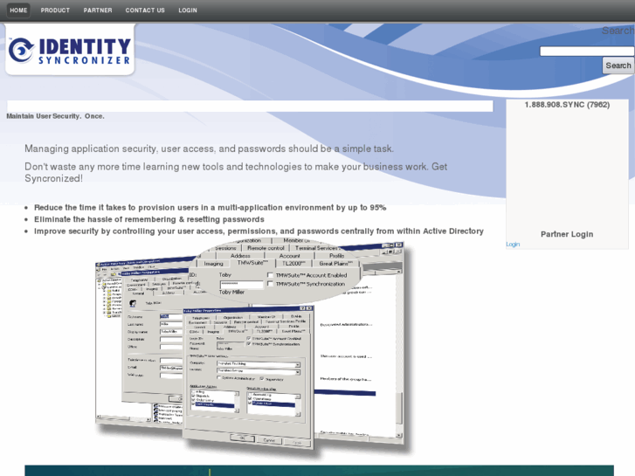Open the HOME navigation item
Image resolution: width=635 pixels, height=476 pixels.
coord(18,10)
